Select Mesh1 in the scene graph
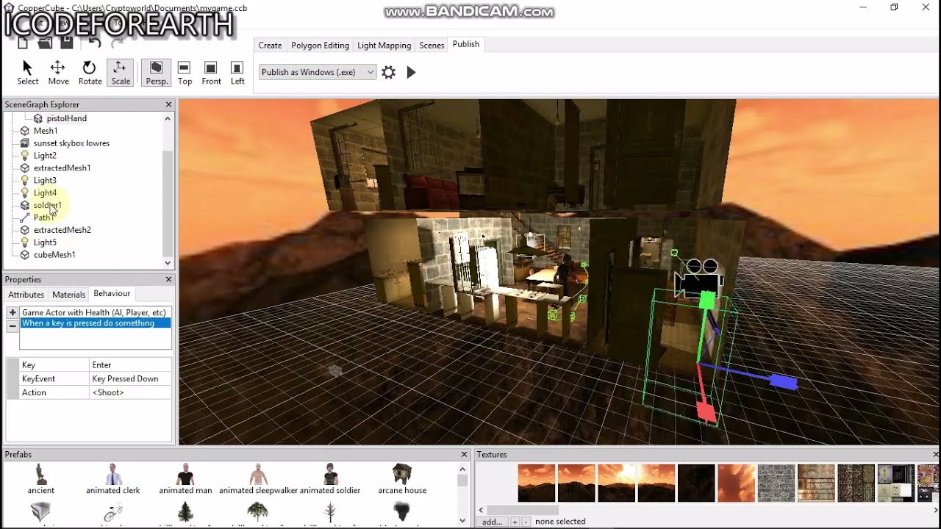This screenshot has height=529, width=941. tap(45, 131)
